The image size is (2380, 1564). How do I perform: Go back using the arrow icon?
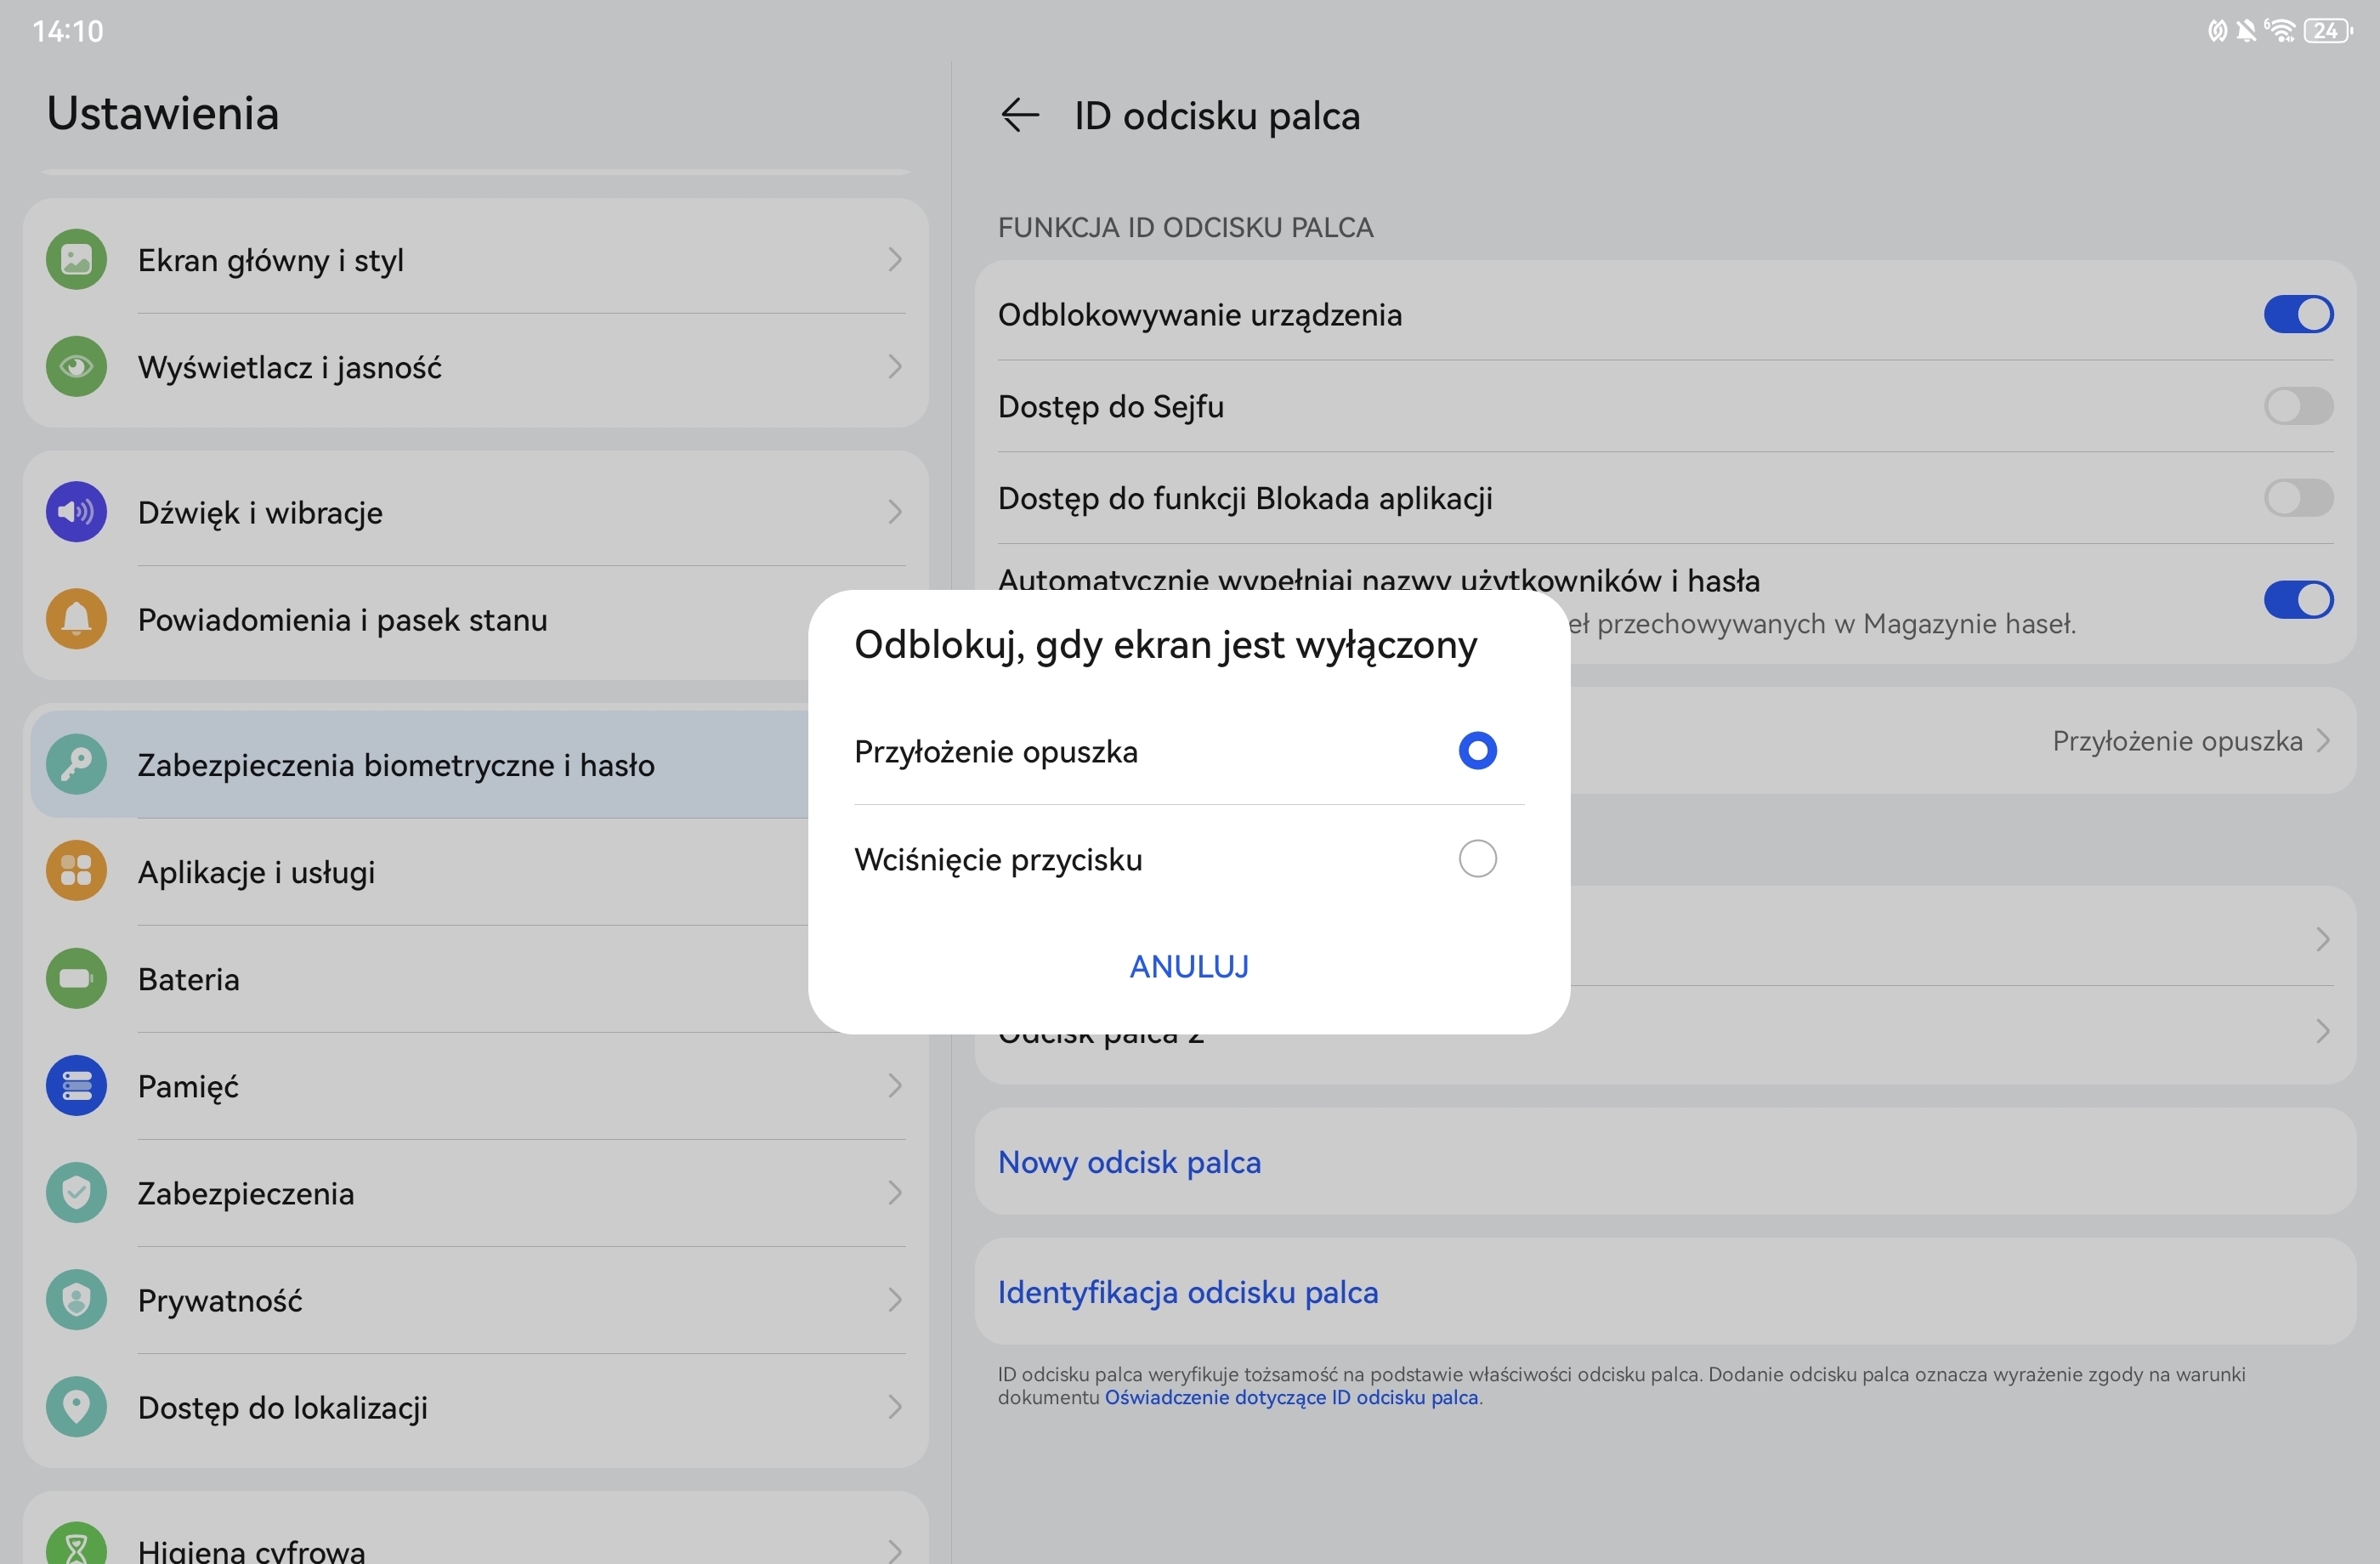pyautogui.click(x=1019, y=115)
